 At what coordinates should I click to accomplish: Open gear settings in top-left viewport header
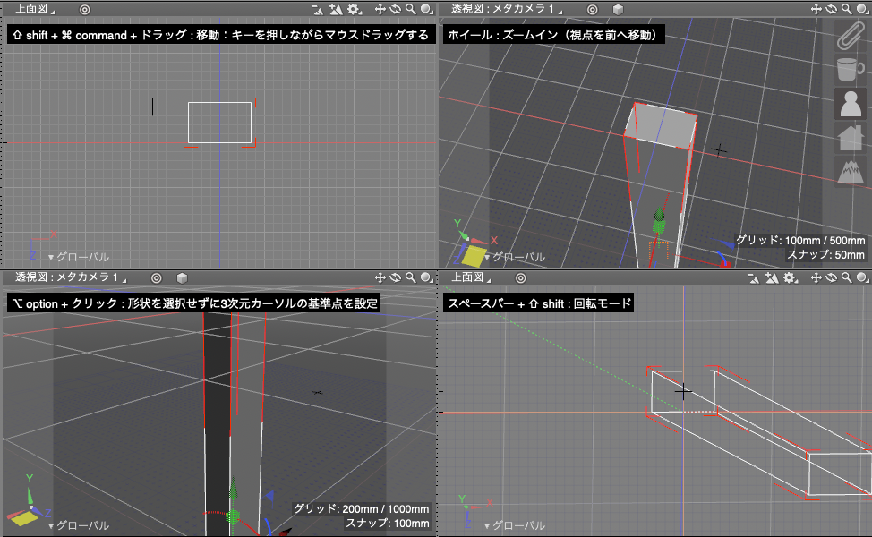pos(354,9)
